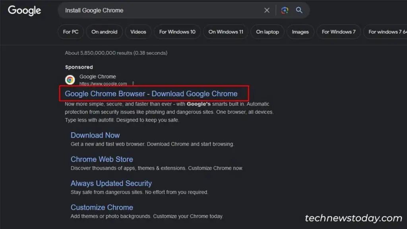Select the On laptop filter chip
Screen dimensions: 407x229
pyautogui.click(x=267, y=31)
